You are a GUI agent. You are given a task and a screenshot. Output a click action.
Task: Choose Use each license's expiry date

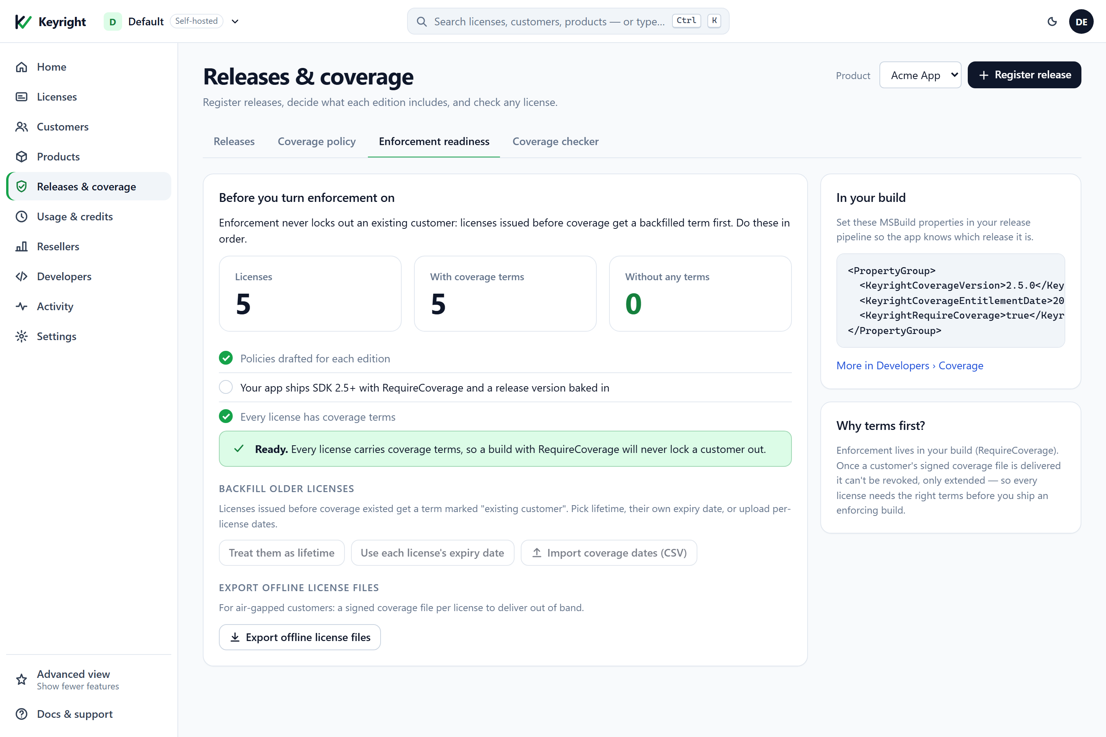432,553
